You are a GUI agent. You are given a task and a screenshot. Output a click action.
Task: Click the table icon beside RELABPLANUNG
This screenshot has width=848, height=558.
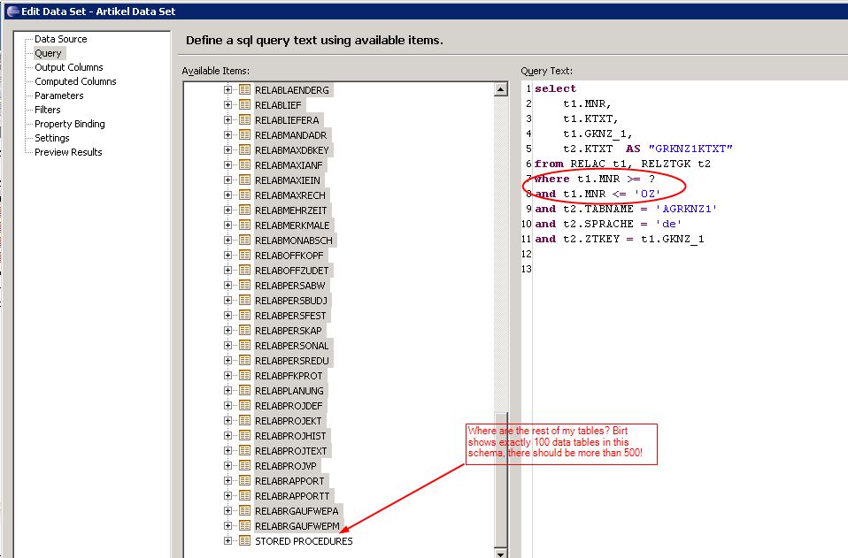244,391
